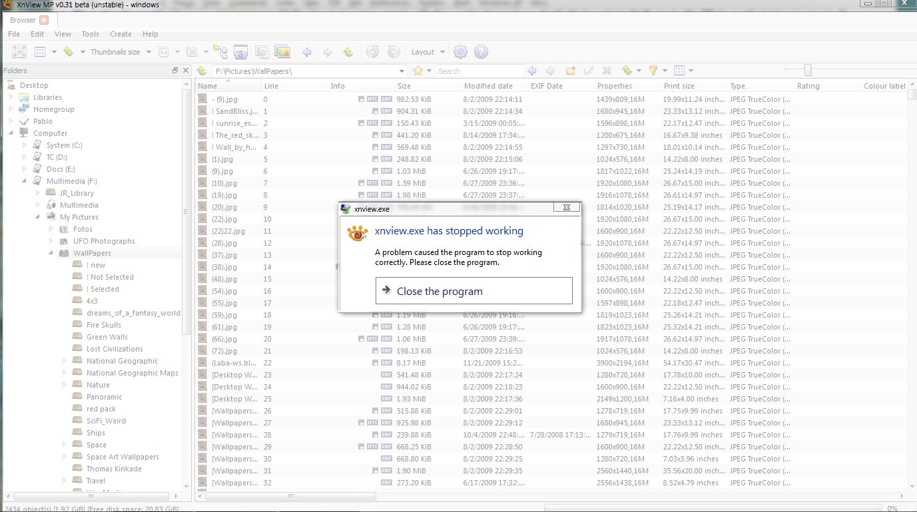The height and width of the screenshot is (512, 917).
Task: Click the up-folder icon beside the path field
Action: click(202, 71)
